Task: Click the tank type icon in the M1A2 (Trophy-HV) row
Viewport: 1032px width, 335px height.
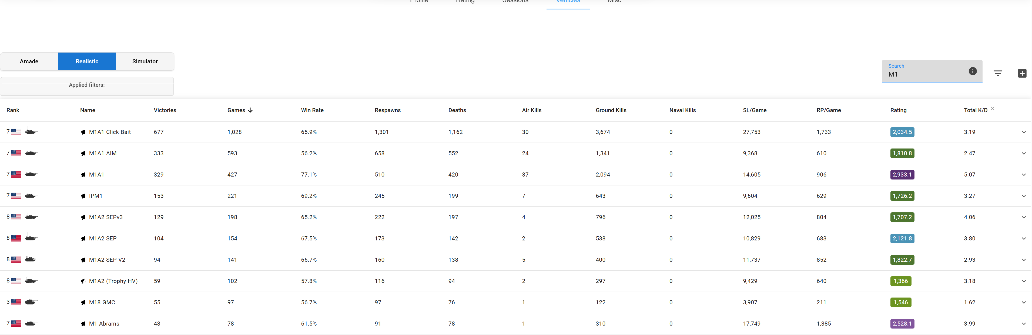Action: pos(31,281)
